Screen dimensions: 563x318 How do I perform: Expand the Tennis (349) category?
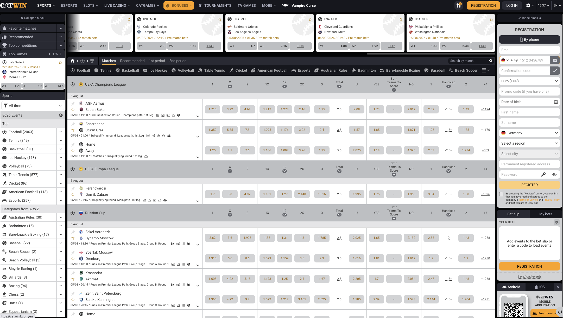61,140
